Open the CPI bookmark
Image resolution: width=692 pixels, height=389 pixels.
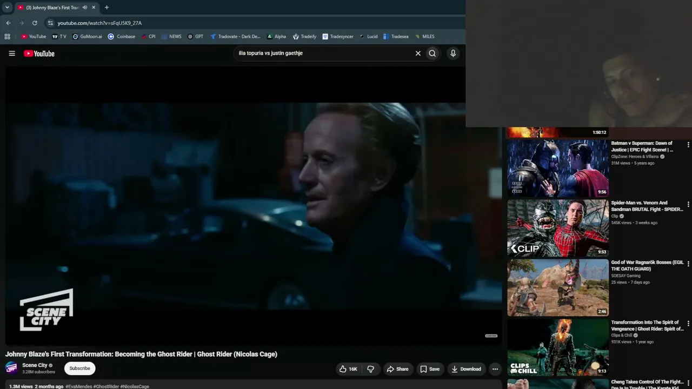tap(149, 37)
